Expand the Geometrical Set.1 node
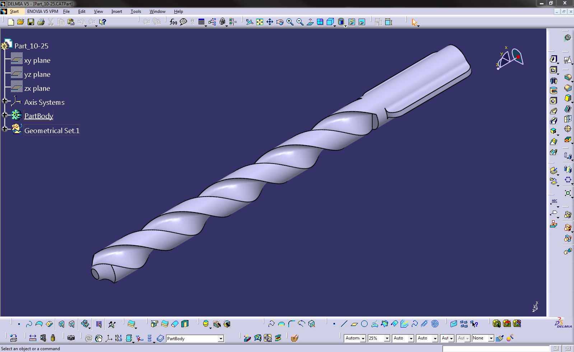574x352 pixels. (5, 129)
